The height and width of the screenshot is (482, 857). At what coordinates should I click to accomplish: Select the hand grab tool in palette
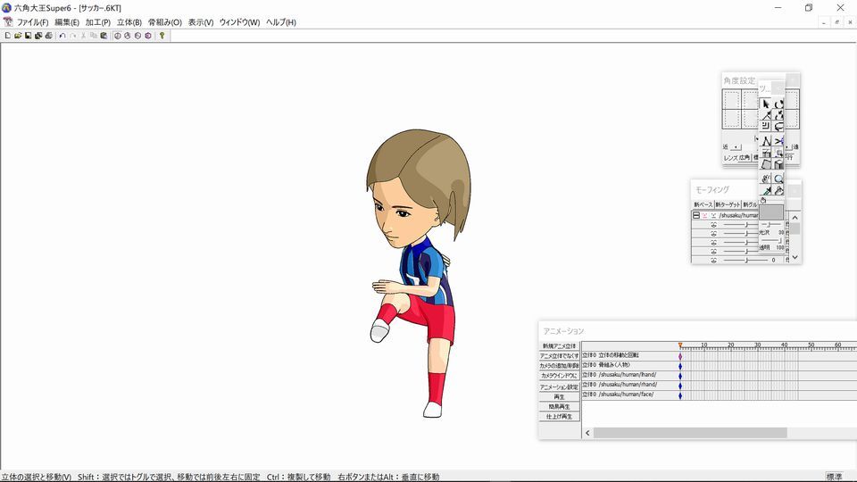(767, 179)
